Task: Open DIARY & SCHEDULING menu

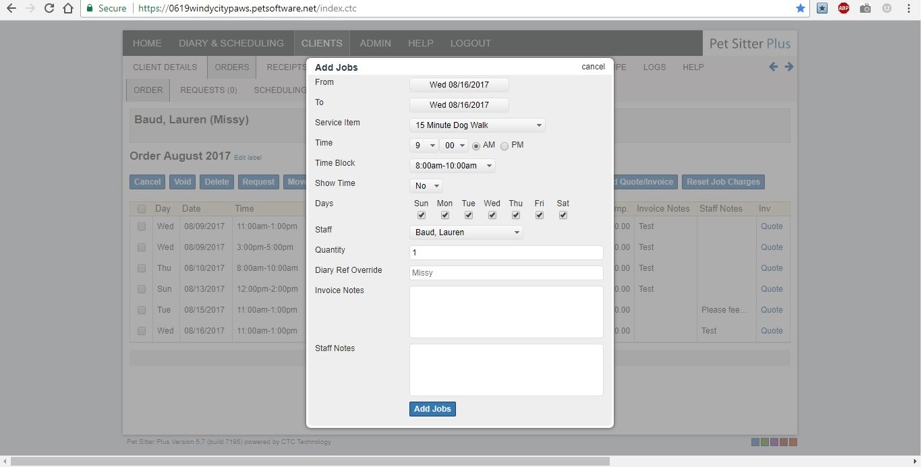Action: pos(231,43)
